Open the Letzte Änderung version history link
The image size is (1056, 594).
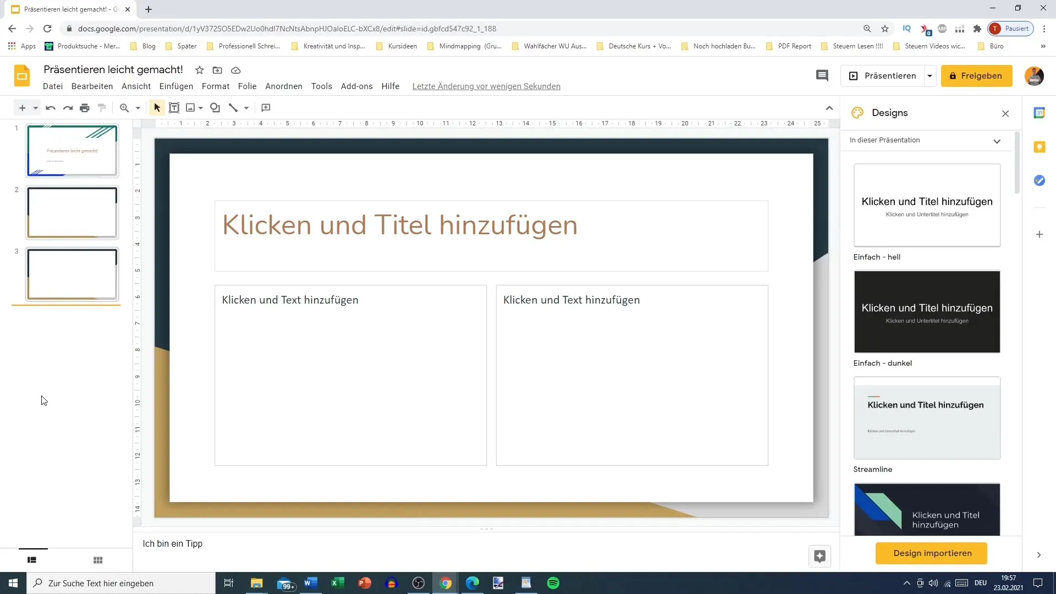tap(486, 86)
